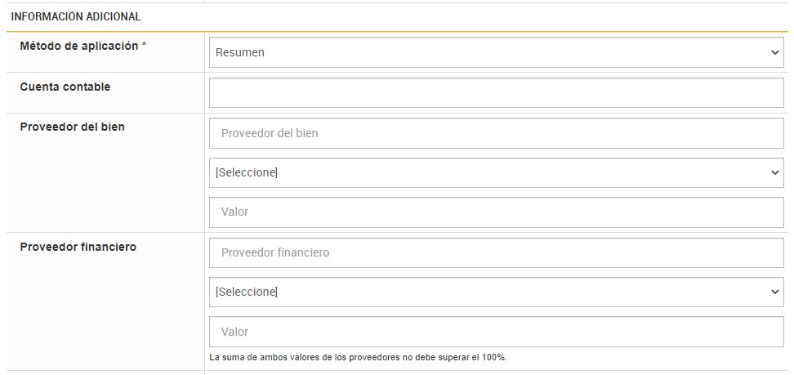Click the Valor field under Proveedor del bien
794x375 pixels.
coord(496,212)
